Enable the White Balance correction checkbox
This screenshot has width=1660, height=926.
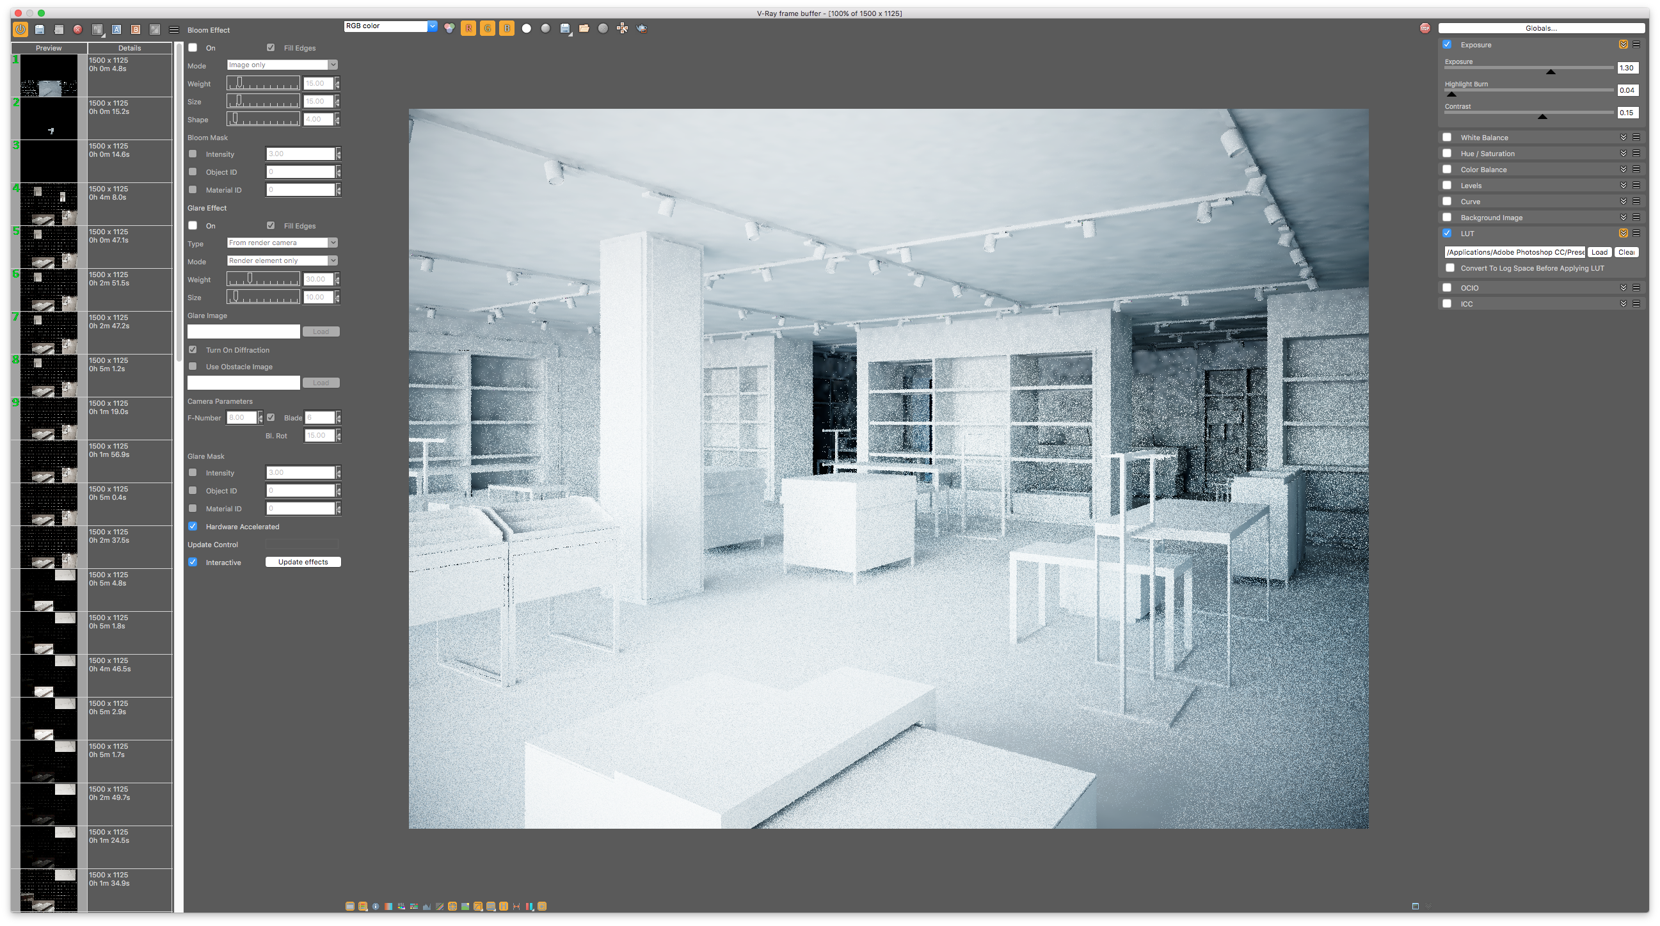point(1447,137)
